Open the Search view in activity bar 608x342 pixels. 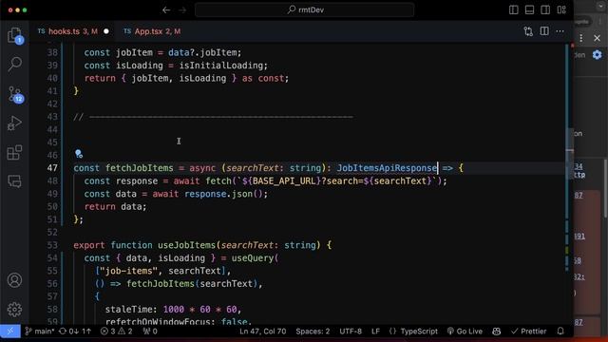click(15, 64)
